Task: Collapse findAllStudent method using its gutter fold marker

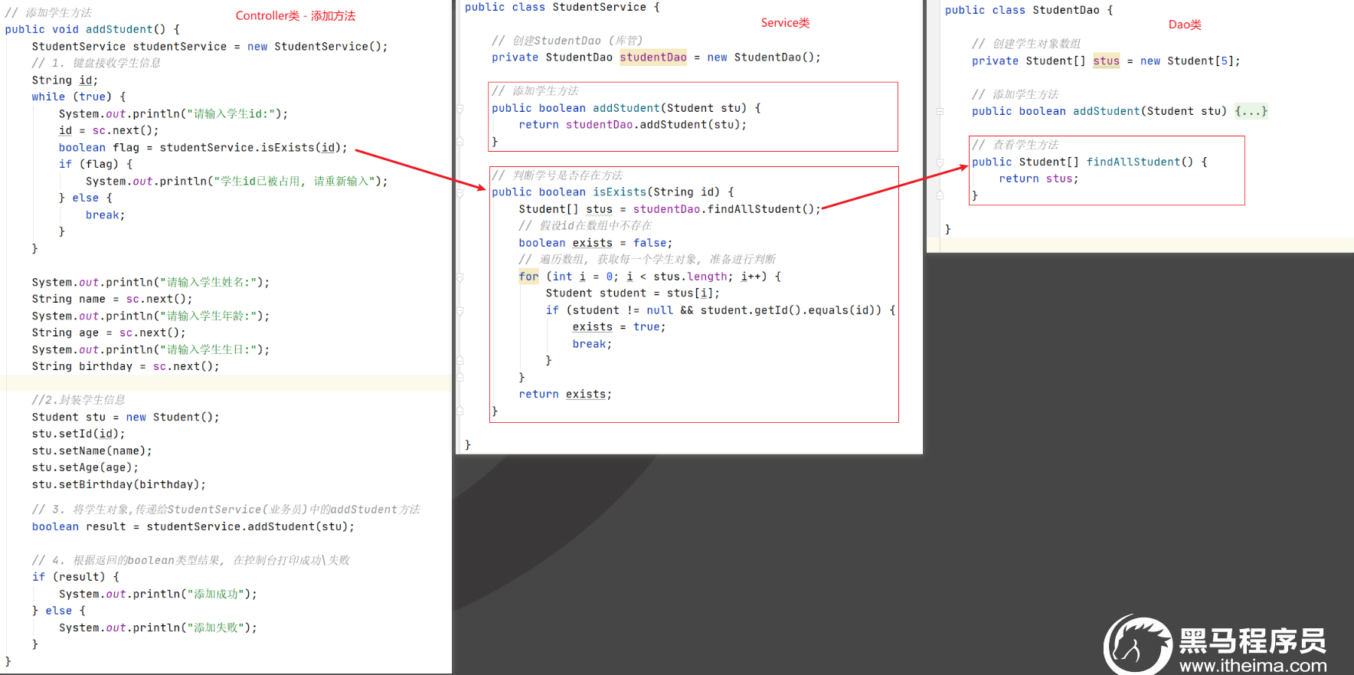Action: (940, 162)
